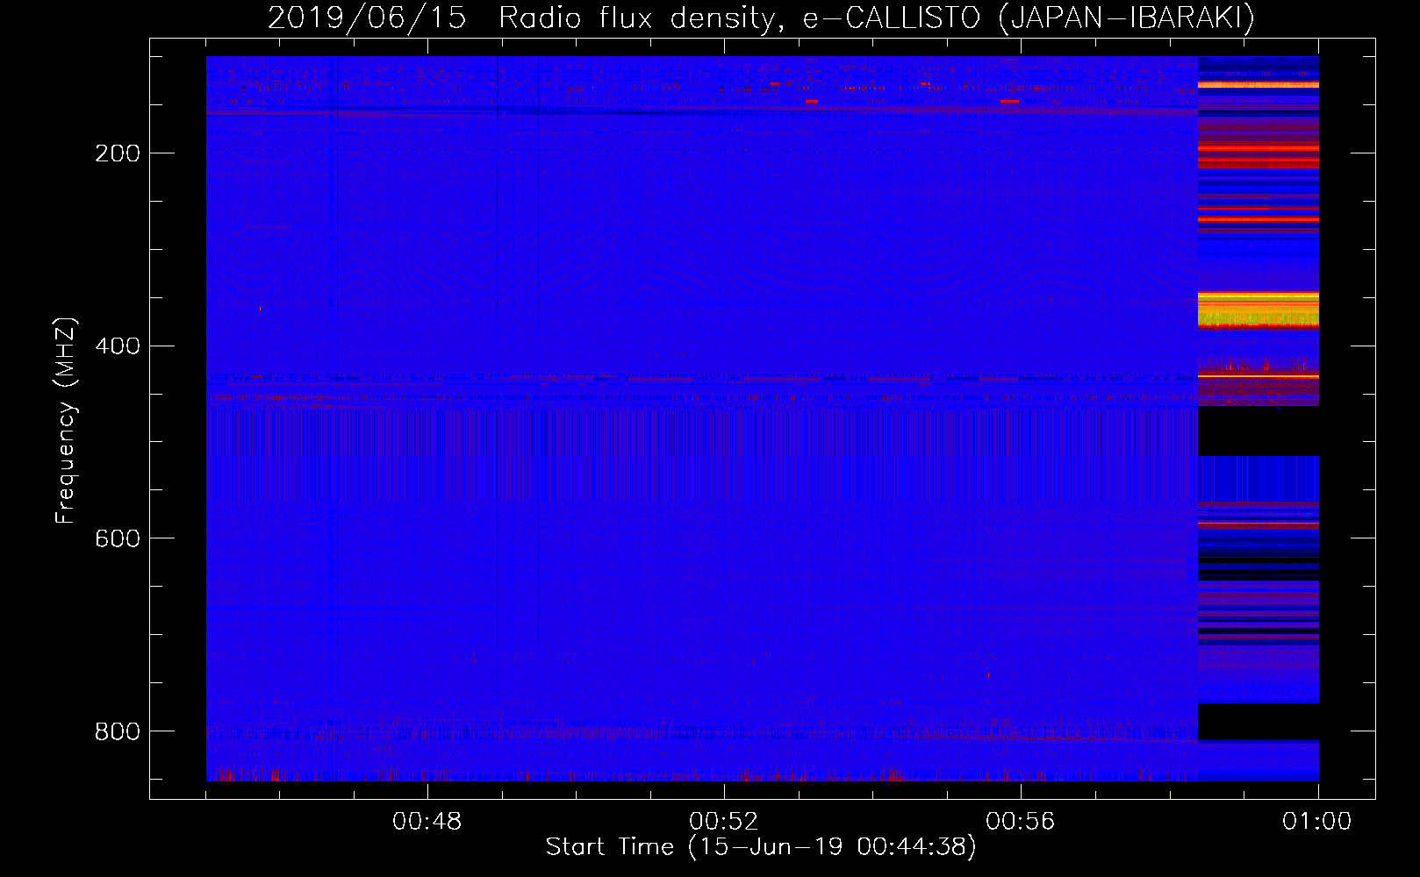Click the bright yellow emission band near 350 MHz
Screen dimensions: 1420x877
click(1259, 310)
